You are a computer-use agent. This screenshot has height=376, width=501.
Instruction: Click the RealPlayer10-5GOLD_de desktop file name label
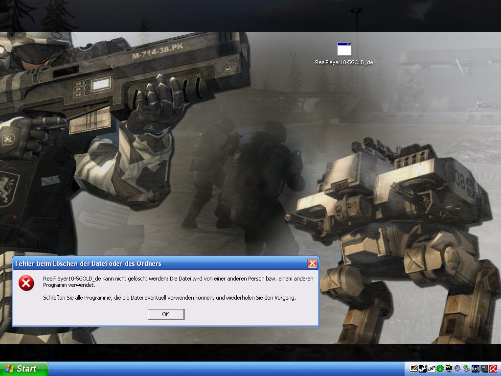pyautogui.click(x=344, y=62)
